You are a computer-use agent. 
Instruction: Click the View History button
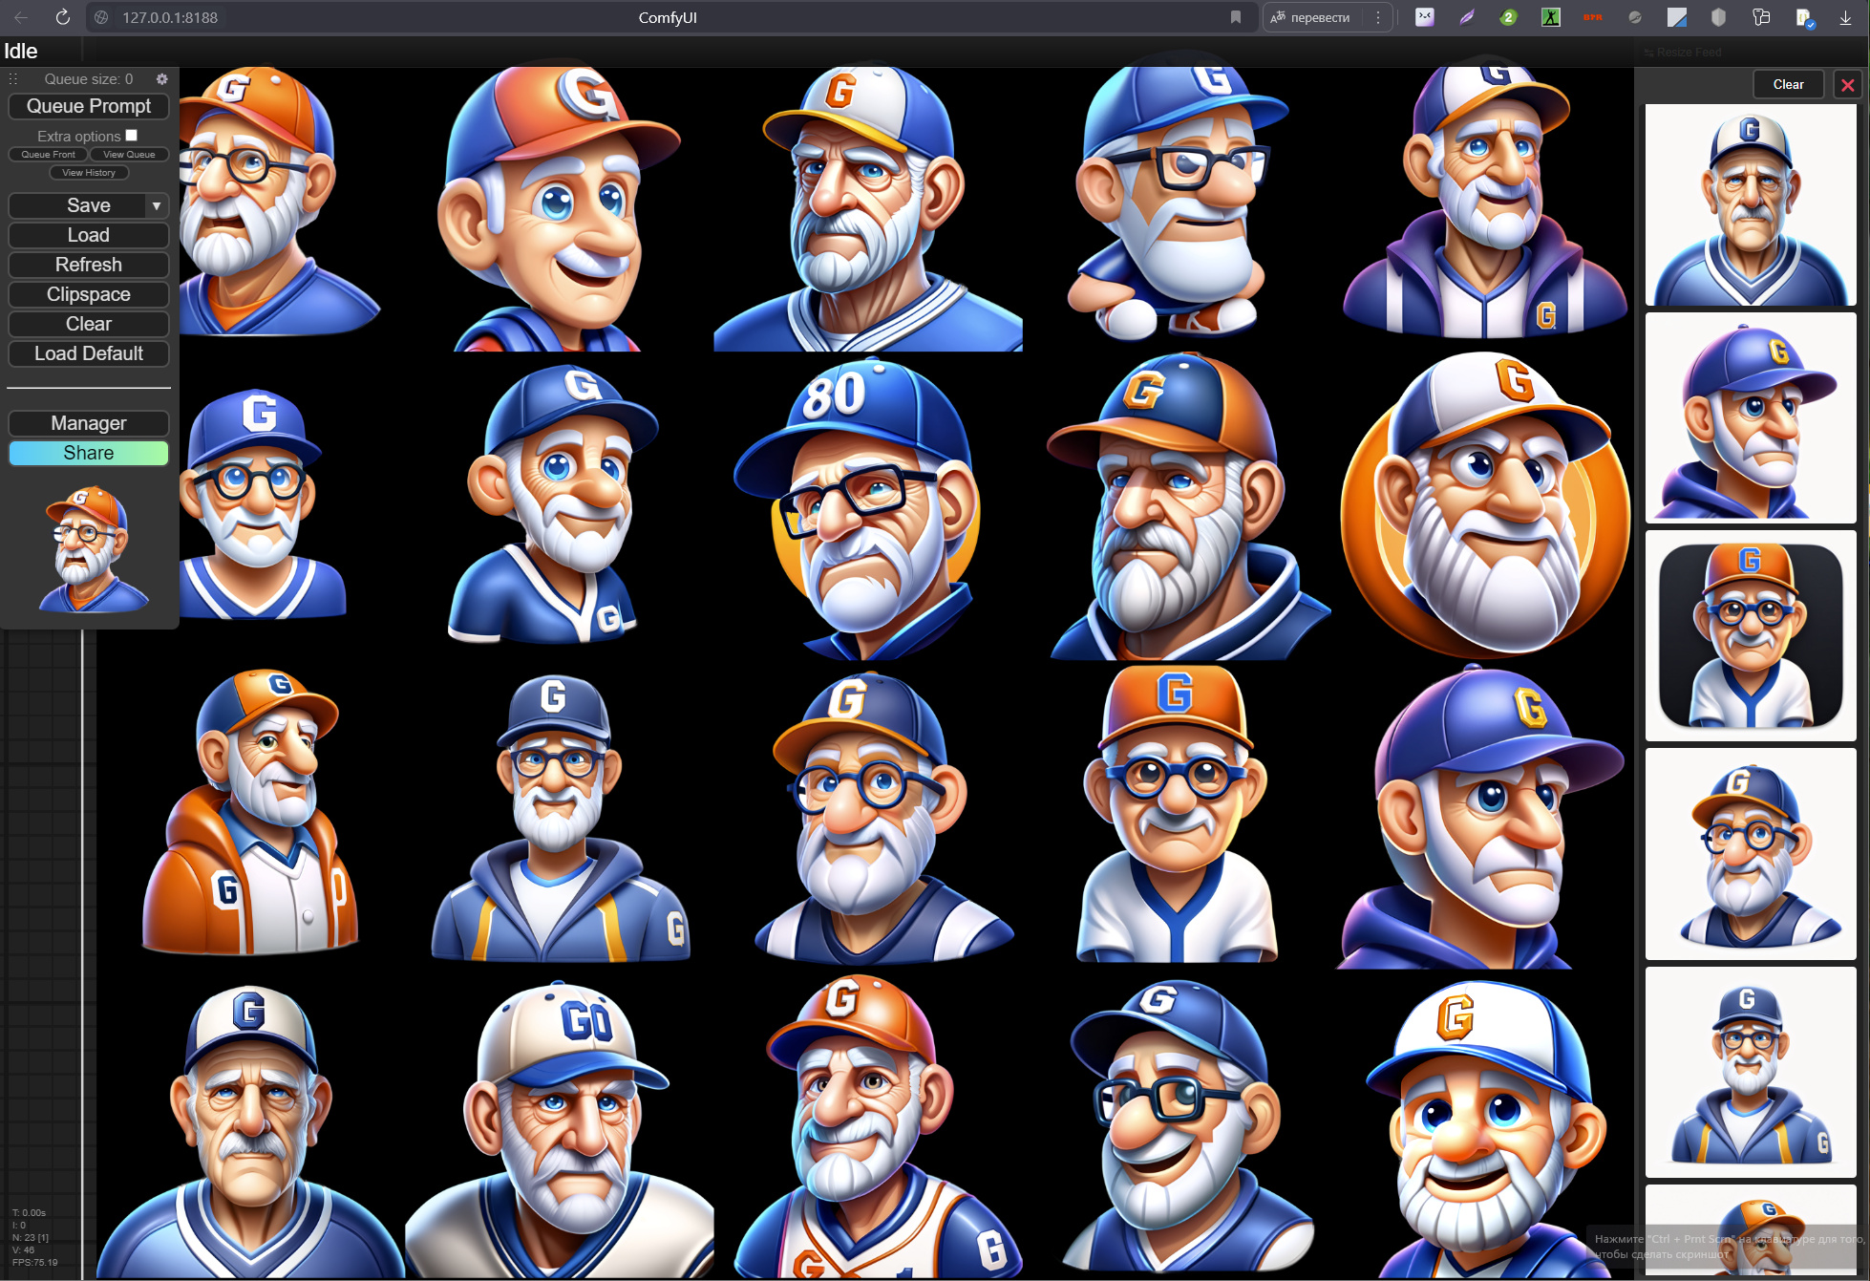[88, 172]
